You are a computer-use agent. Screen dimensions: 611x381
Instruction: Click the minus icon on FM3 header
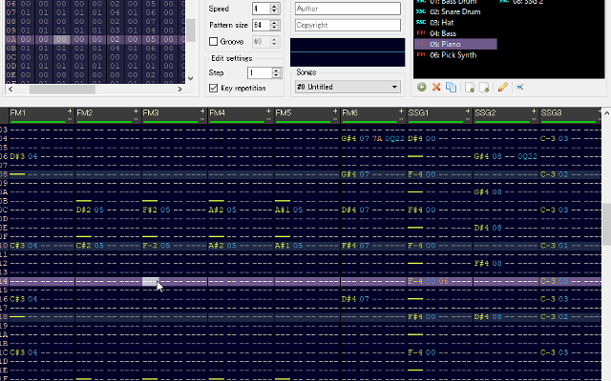click(202, 118)
